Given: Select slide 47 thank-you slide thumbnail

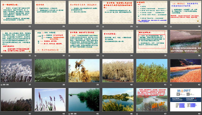Looking at the screenshot, I should coord(152,100).
